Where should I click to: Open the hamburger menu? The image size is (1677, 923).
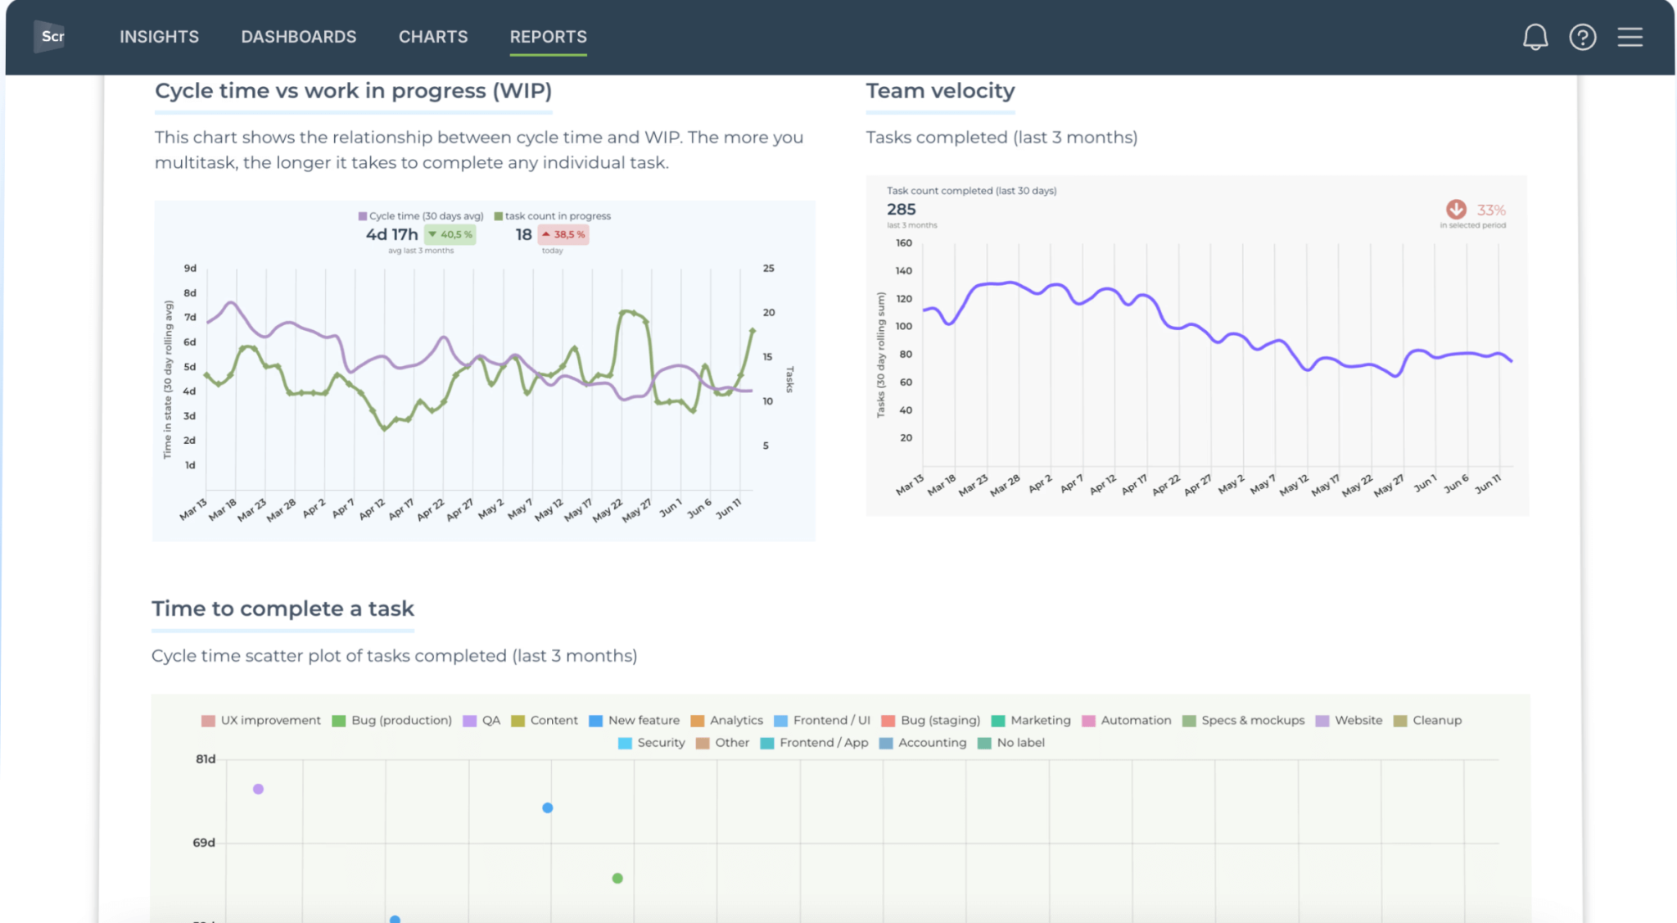point(1630,37)
